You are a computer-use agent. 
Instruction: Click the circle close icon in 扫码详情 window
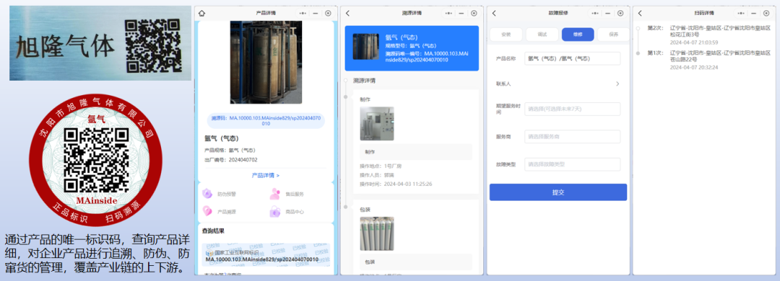click(766, 14)
